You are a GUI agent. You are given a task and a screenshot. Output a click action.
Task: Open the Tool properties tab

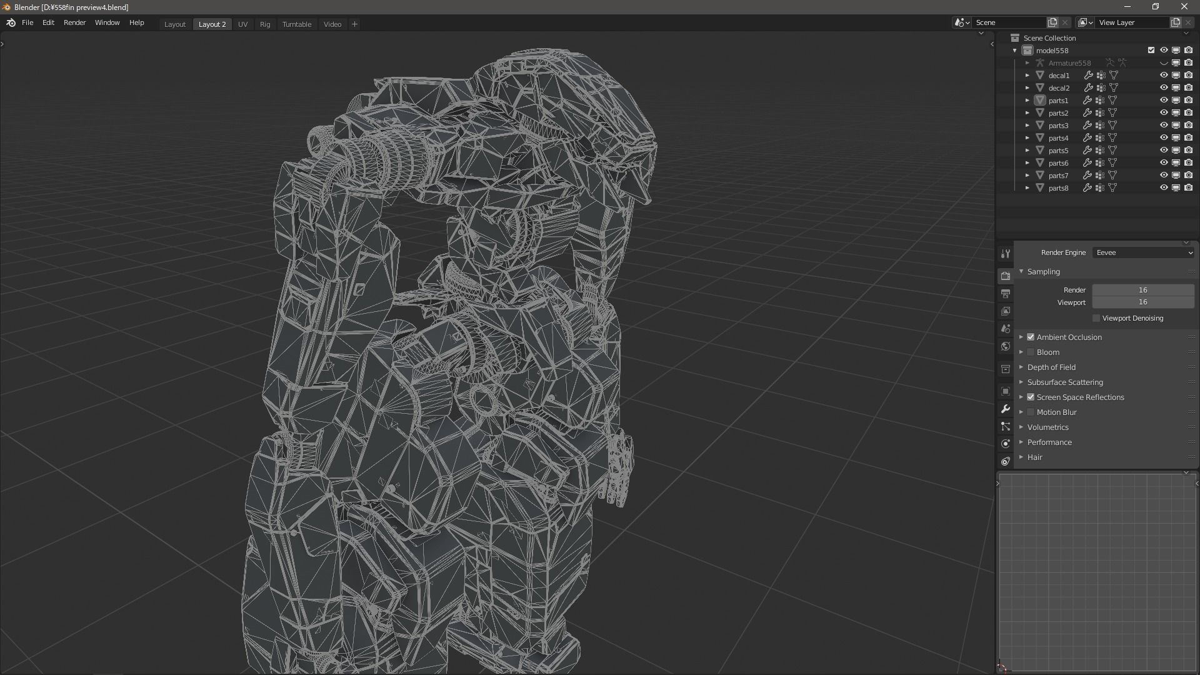pyautogui.click(x=1005, y=254)
